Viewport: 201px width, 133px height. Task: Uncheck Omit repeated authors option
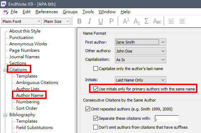[88, 109]
